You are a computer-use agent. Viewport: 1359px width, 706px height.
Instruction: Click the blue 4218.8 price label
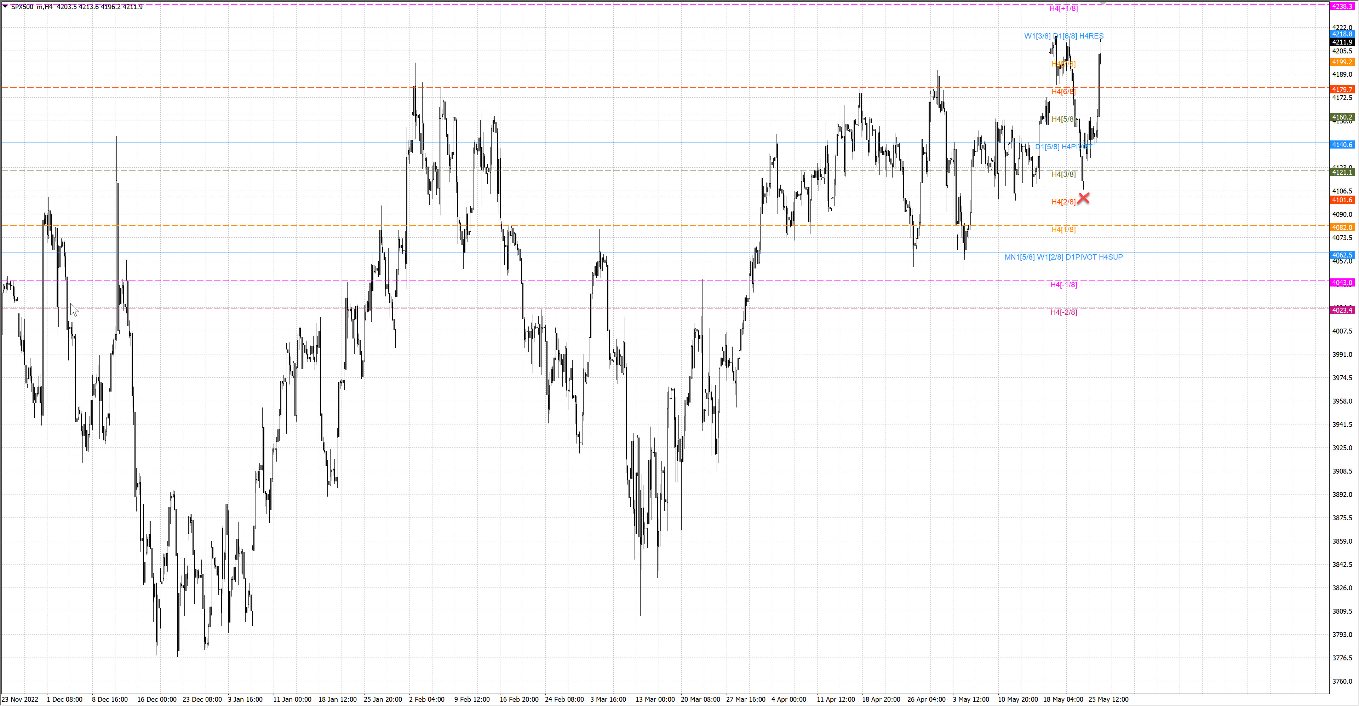tap(1342, 34)
